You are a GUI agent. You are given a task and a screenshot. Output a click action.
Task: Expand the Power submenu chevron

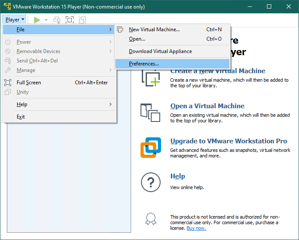point(110,42)
